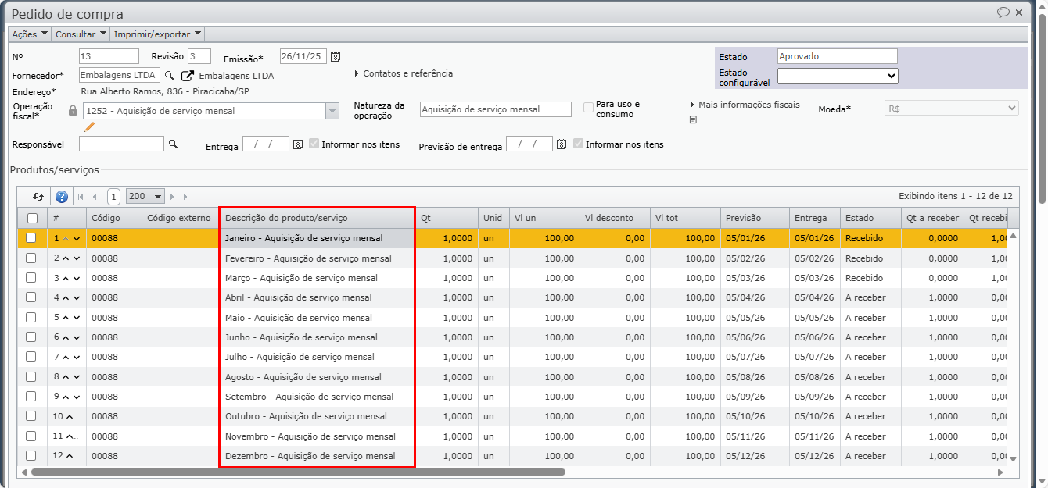
Task: Open the Ações menu
Action: [x=30, y=34]
